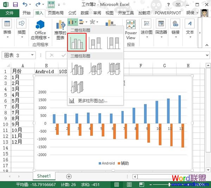This screenshot has width=211, height=188.
Task: Click the Name Box showing 图表 3
Action: tap(16, 55)
